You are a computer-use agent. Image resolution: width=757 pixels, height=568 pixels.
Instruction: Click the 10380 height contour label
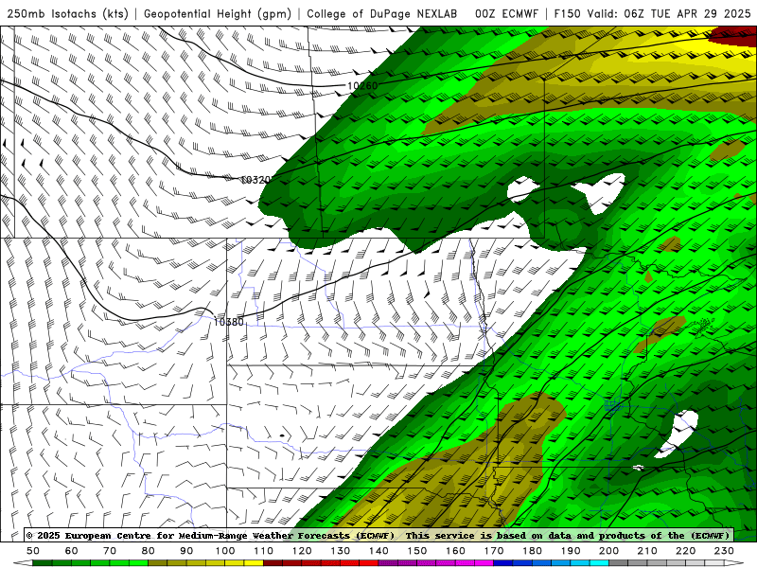point(229,322)
